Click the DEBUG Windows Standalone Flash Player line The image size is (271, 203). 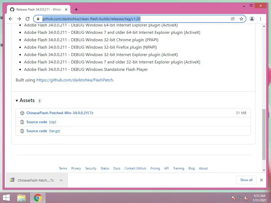coord(86,70)
